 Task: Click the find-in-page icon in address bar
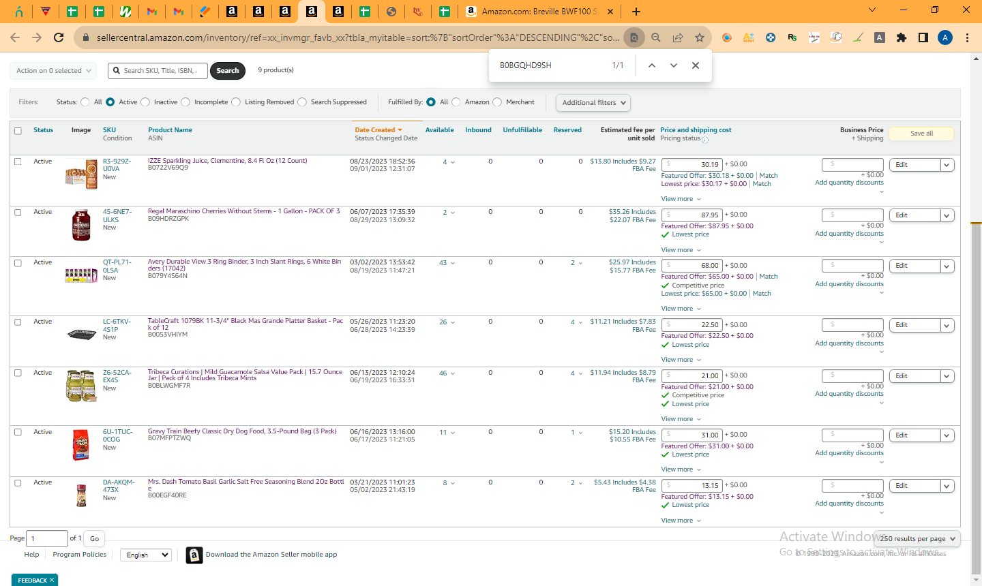coord(634,37)
